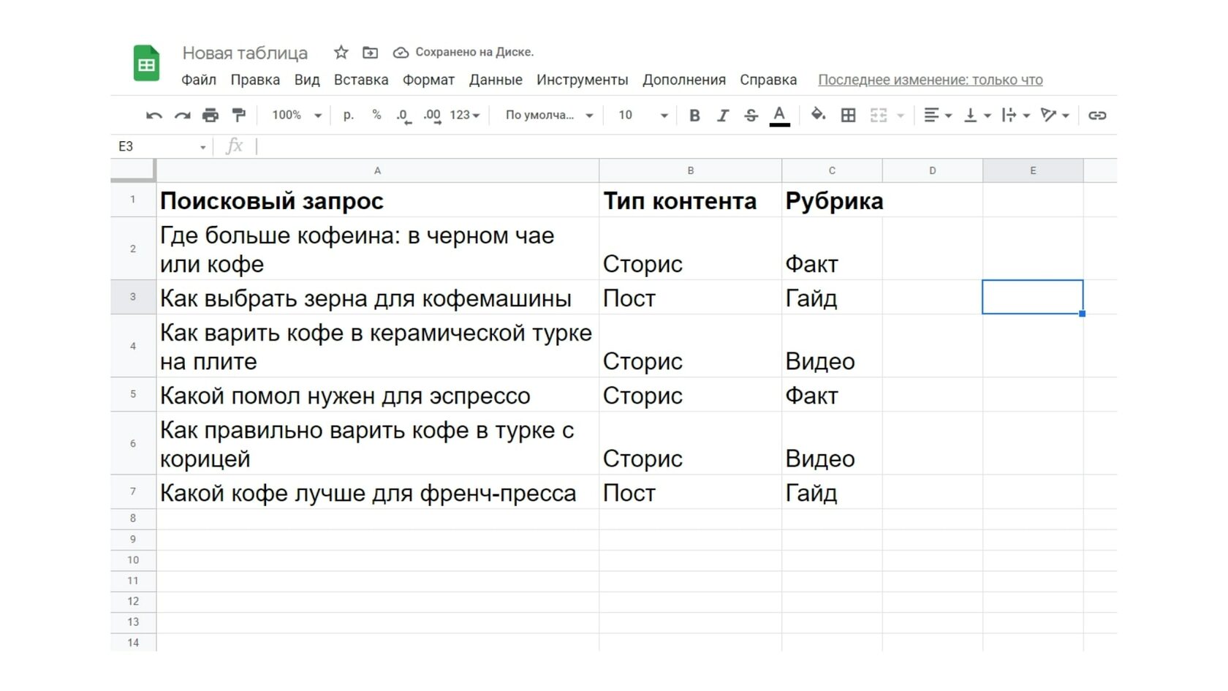
Task: Redo the last action
Action: tap(182, 116)
